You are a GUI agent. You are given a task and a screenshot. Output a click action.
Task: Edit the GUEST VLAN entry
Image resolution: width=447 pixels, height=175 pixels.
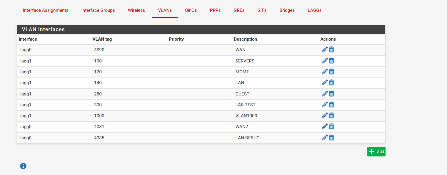point(325,94)
